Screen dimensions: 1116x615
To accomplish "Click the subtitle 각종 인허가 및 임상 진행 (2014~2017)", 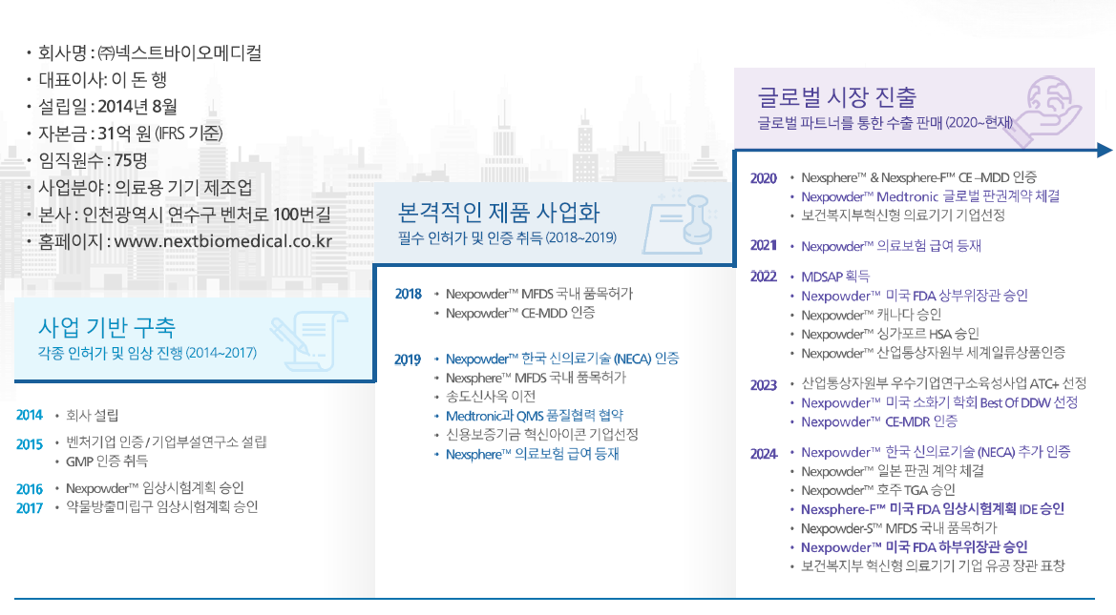I will coord(147,354).
